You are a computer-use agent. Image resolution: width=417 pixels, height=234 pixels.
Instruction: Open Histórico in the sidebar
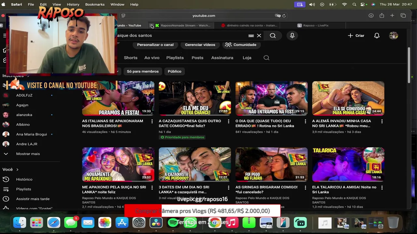[24, 179]
